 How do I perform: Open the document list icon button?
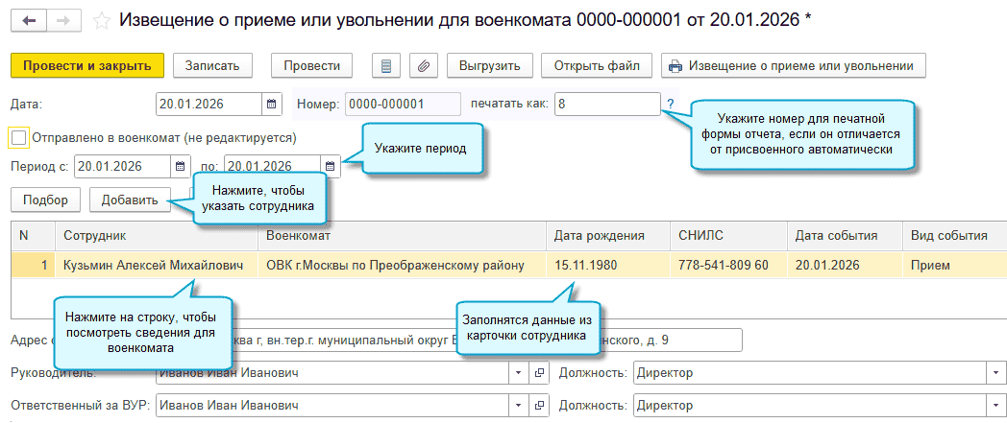coord(386,66)
